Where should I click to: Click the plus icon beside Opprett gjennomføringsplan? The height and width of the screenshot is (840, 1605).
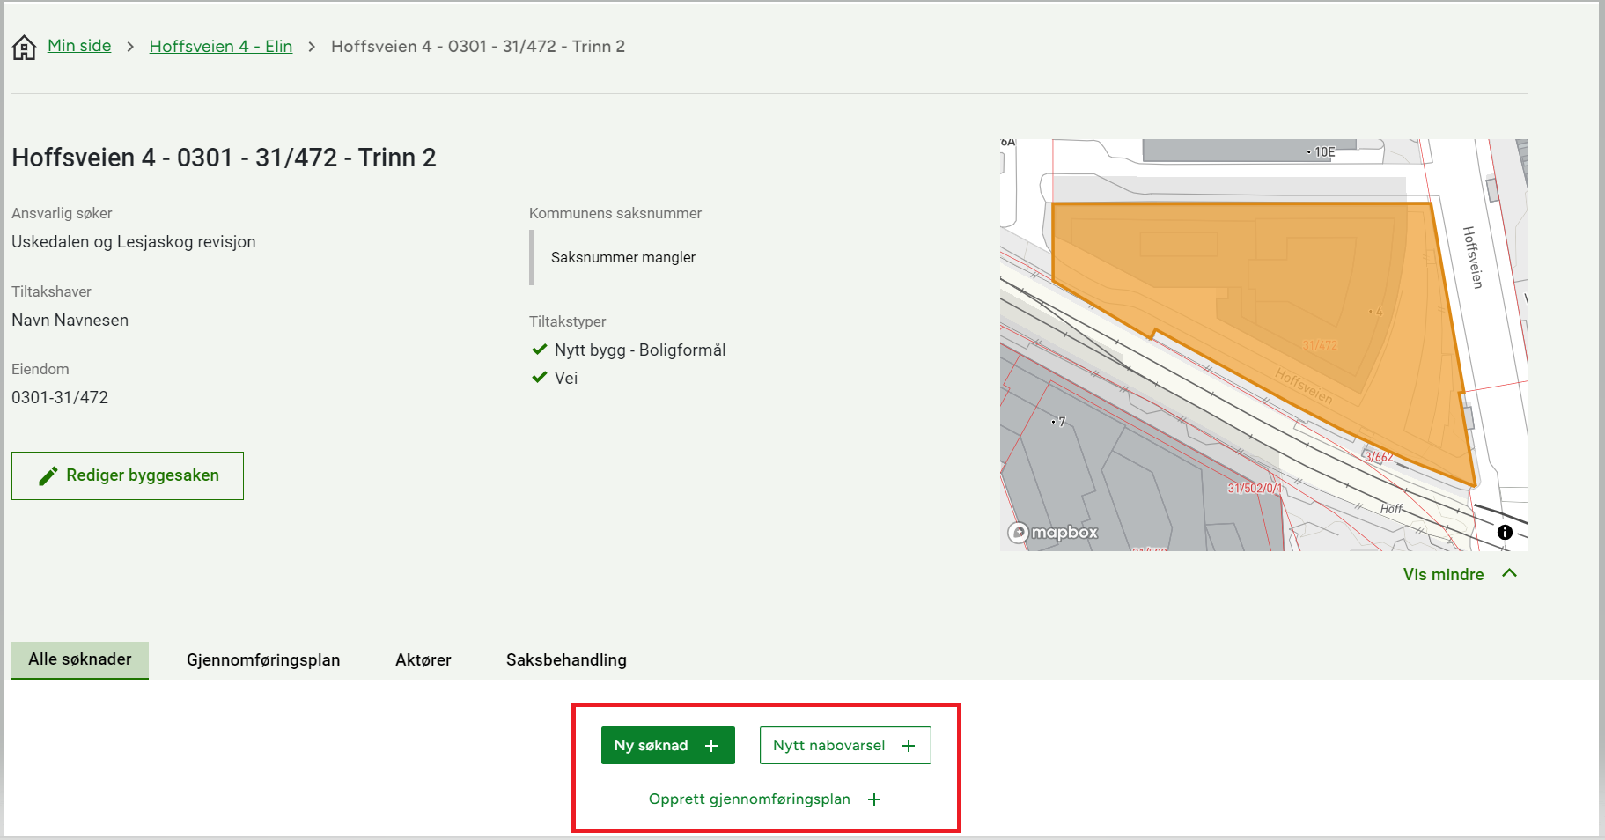(x=874, y=799)
